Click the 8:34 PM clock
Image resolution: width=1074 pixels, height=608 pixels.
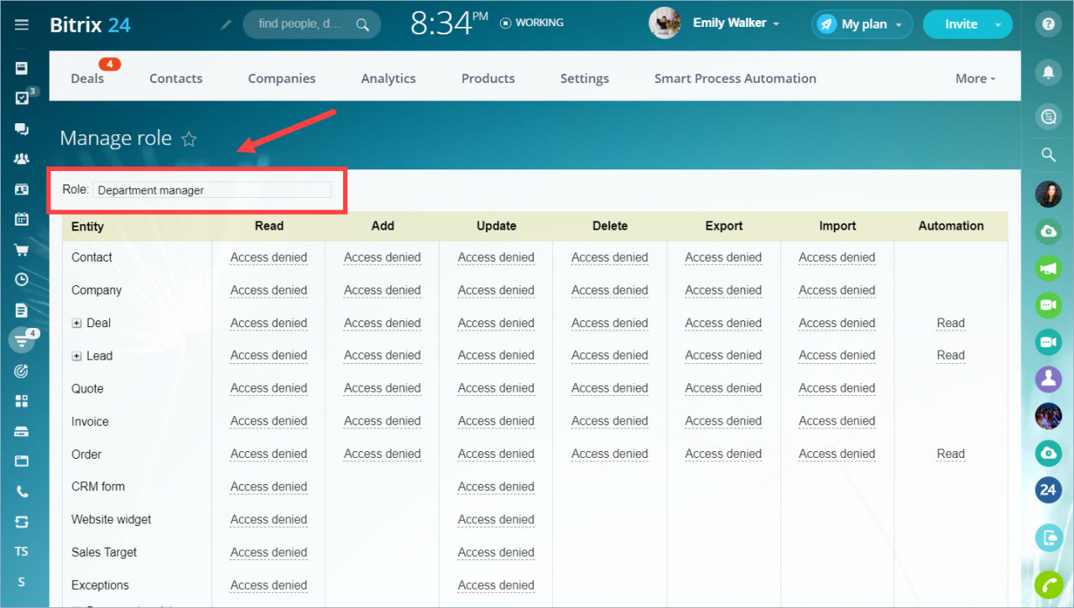point(448,23)
